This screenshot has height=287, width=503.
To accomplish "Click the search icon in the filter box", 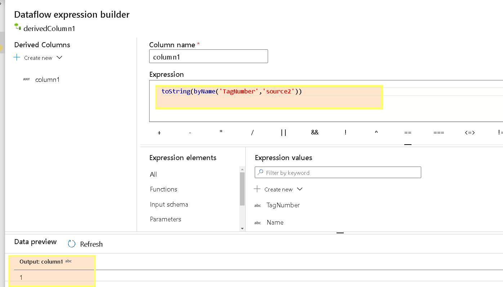I will [x=261, y=173].
